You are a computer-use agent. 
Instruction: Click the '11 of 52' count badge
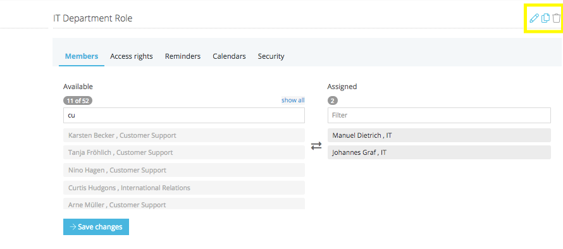pyautogui.click(x=78, y=101)
